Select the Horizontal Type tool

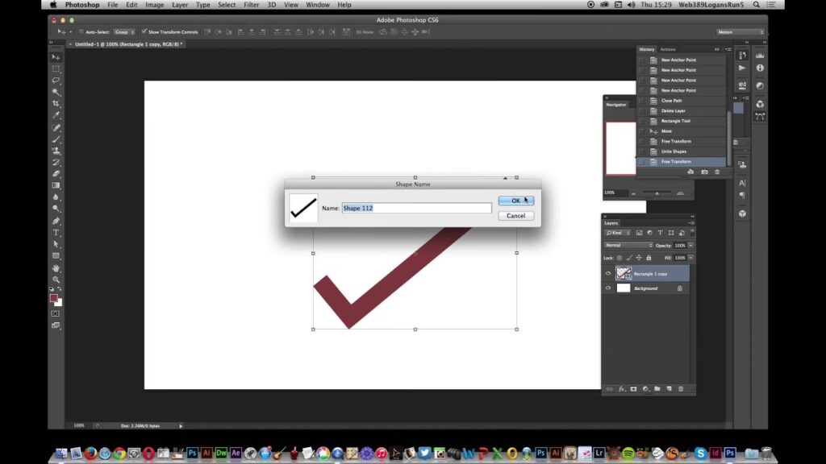56,232
